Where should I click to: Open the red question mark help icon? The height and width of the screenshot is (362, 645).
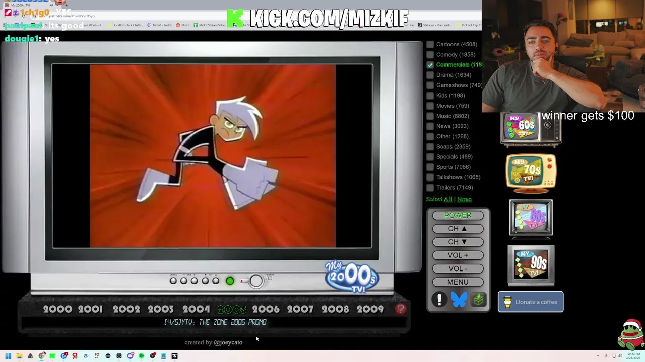point(401,309)
